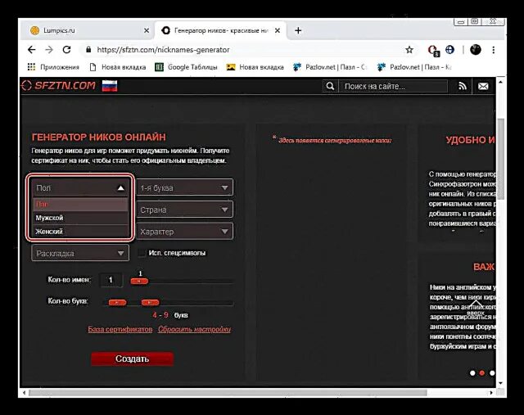Reload the current page
The image size is (524, 415).
point(67,50)
